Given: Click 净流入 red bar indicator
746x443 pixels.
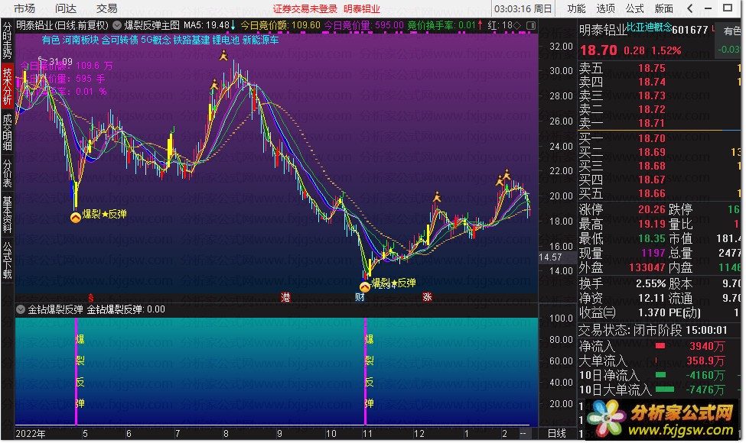Looking at the screenshot, I should [x=660, y=346].
